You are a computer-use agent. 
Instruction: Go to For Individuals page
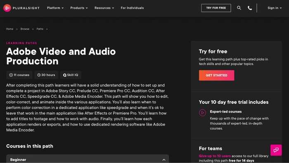tap(132, 8)
